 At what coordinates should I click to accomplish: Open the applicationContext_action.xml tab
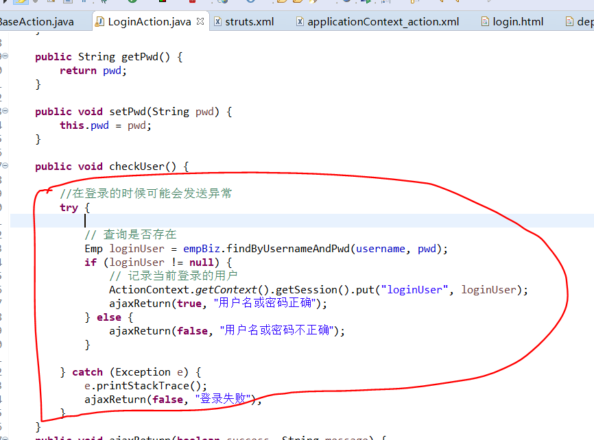[x=383, y=22]
